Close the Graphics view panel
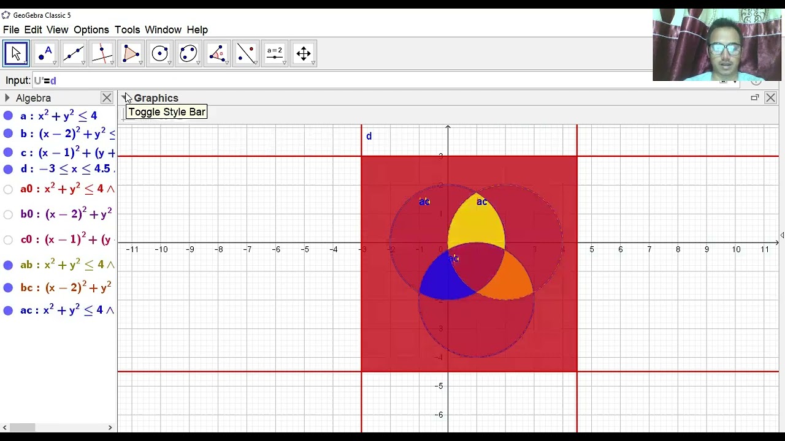This screenshot has width=785, height=441. click(770, 98)
